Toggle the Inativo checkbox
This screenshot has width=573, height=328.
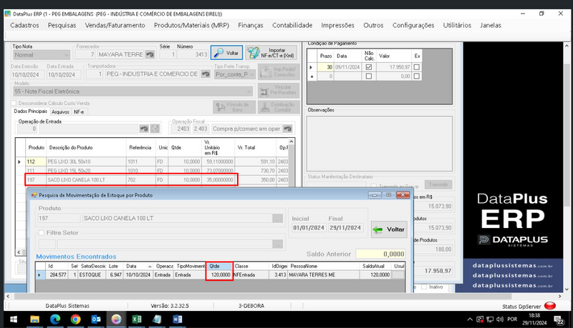coord(424,287)
